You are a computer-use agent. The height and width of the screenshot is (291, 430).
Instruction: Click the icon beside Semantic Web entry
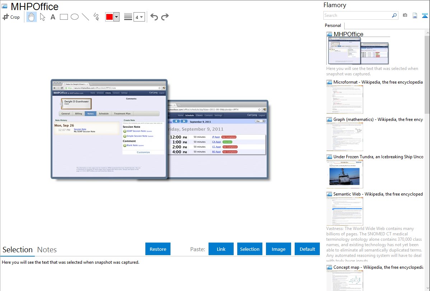[329, 194]
